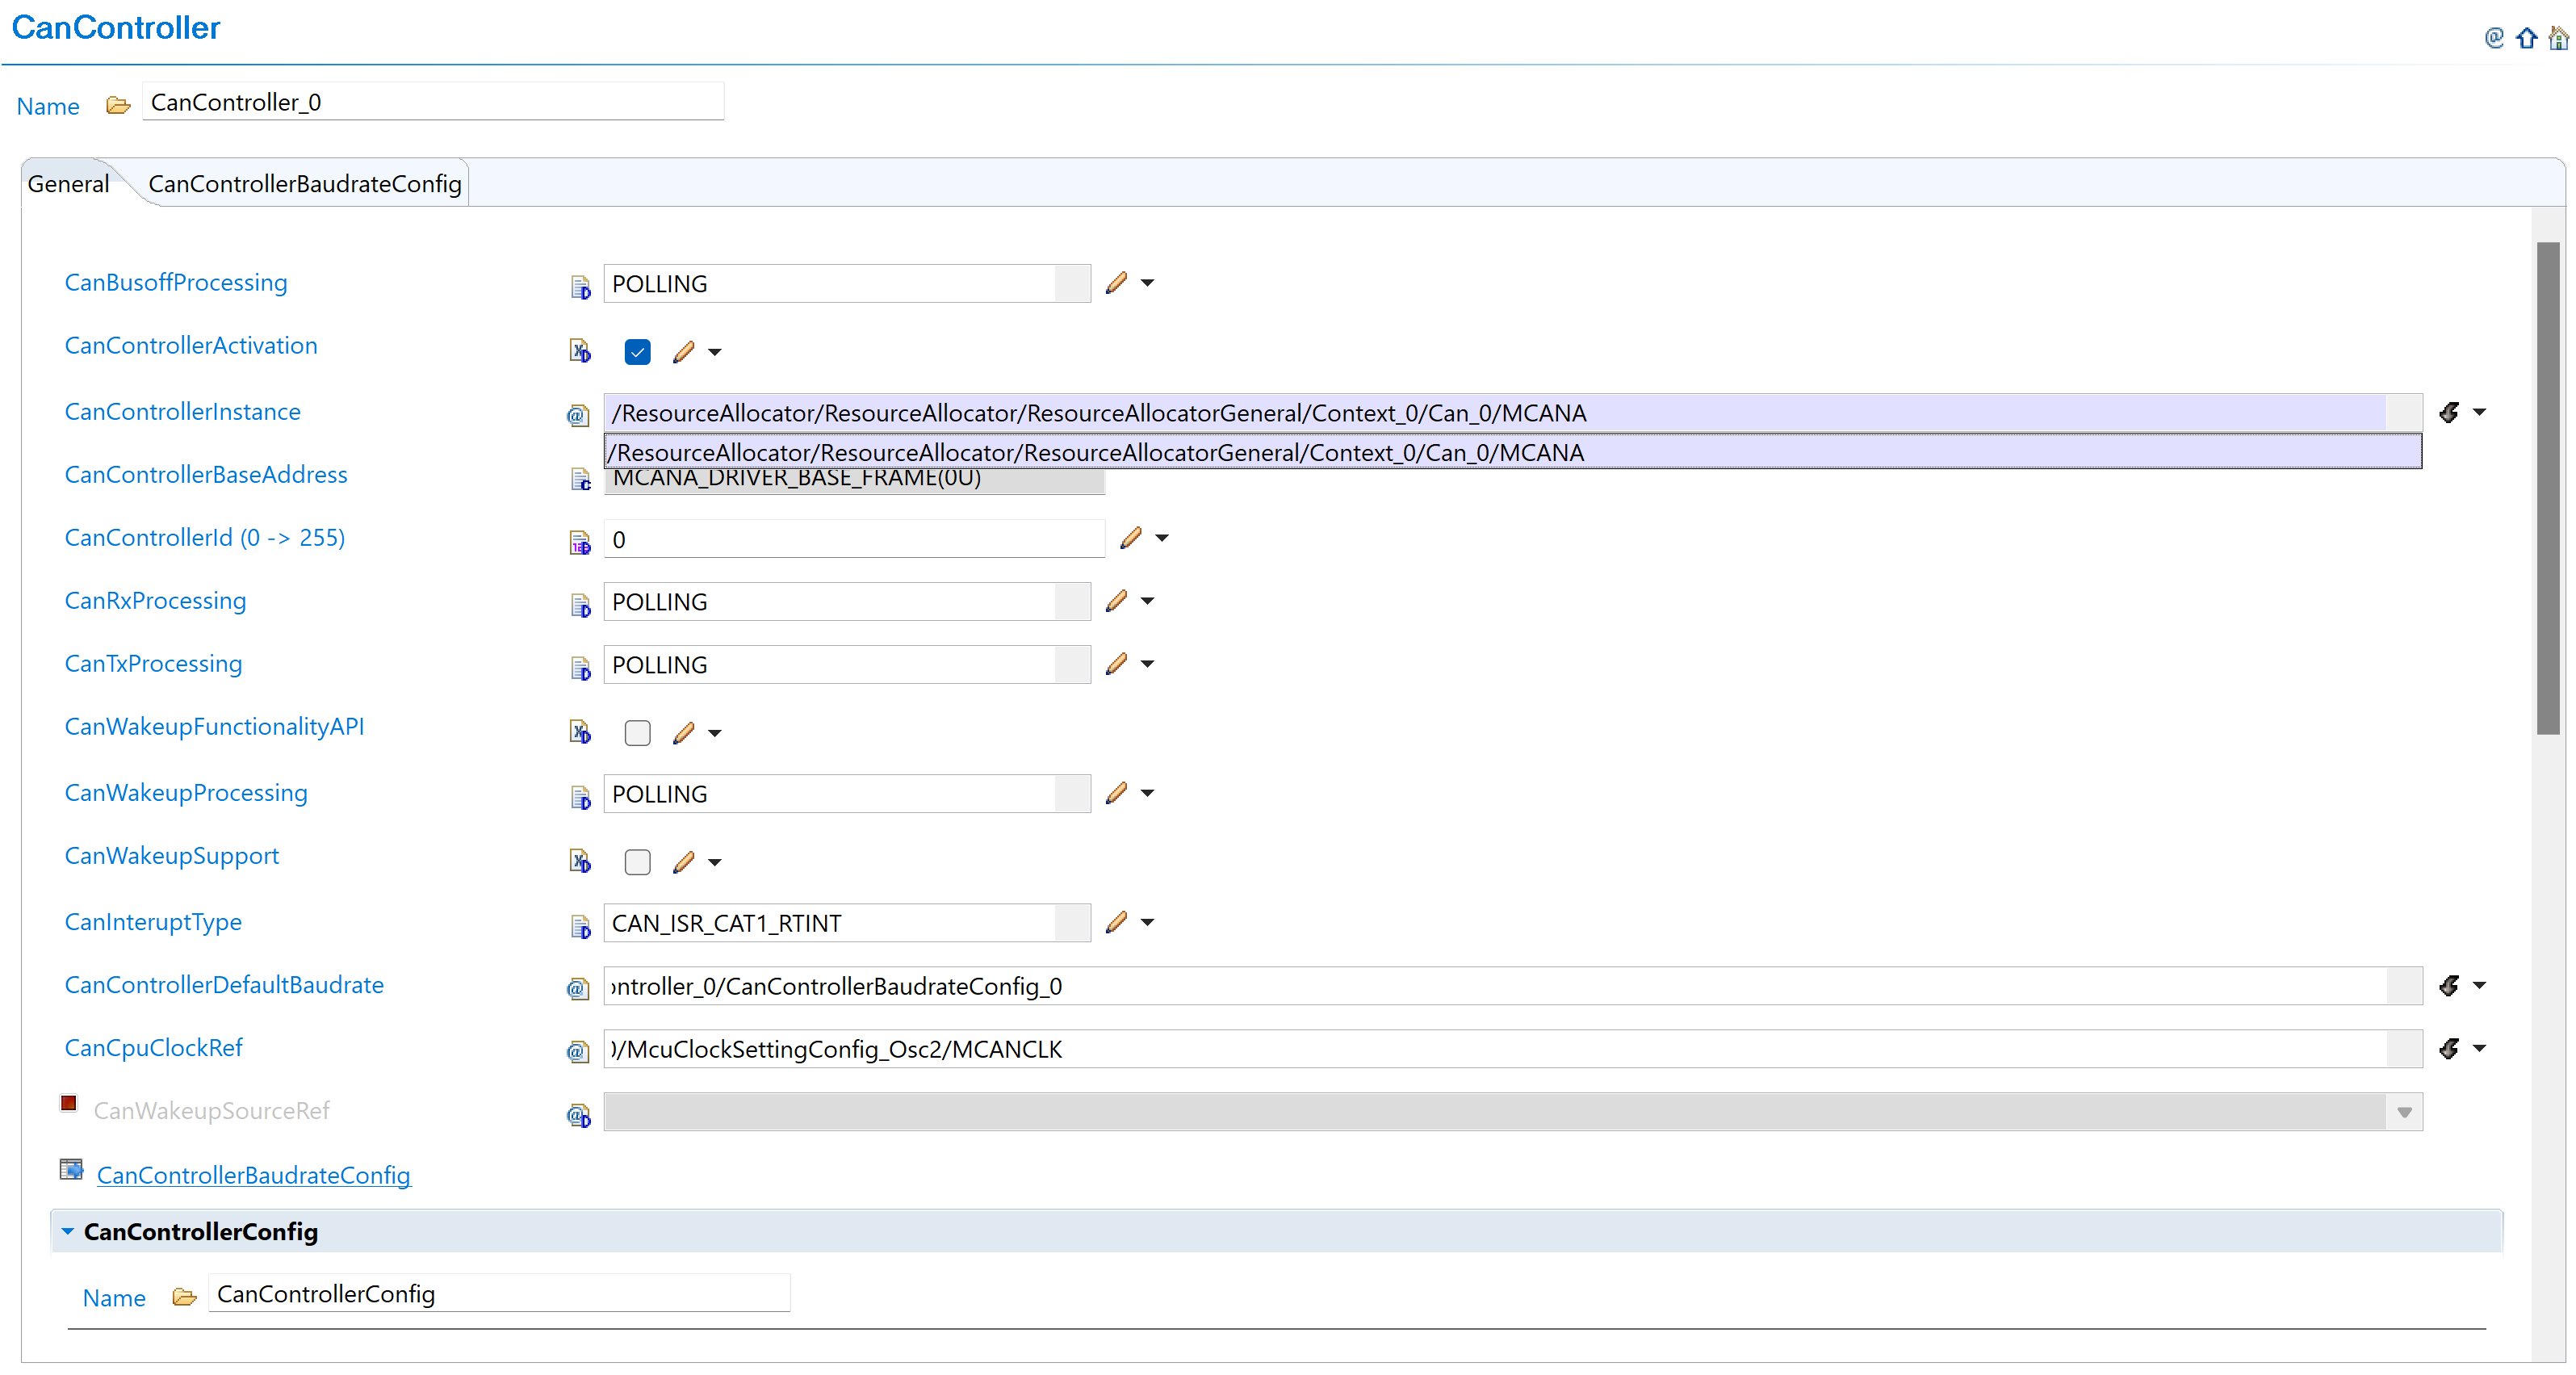Click the @ reference icon in header
Viewport: 2576px width, 1375px height.
(x=2494, y=38)
